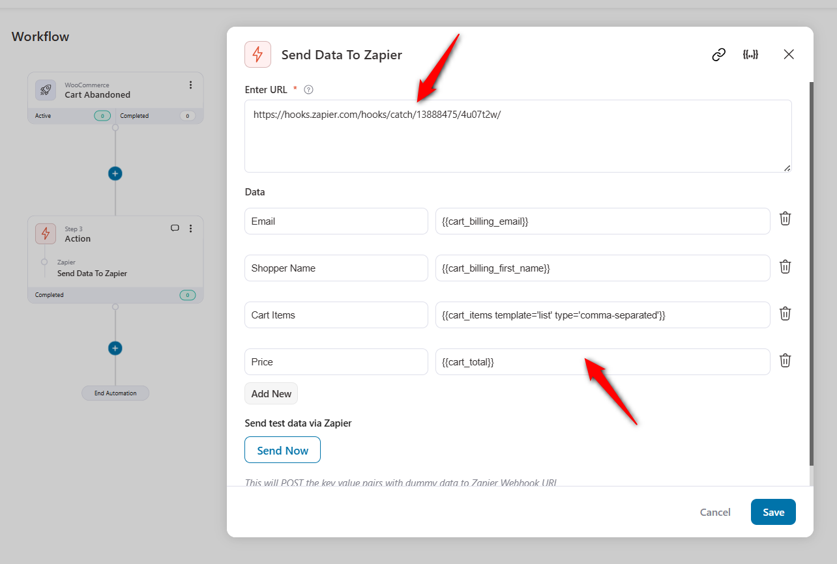
Task: Click the cart_total value field
Action: click(x=603, y=362)
